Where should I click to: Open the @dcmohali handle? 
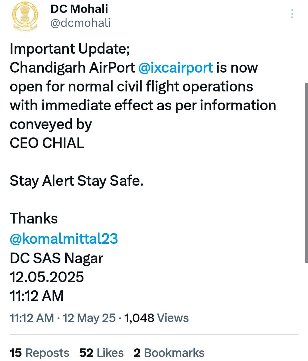click(80, 23)
